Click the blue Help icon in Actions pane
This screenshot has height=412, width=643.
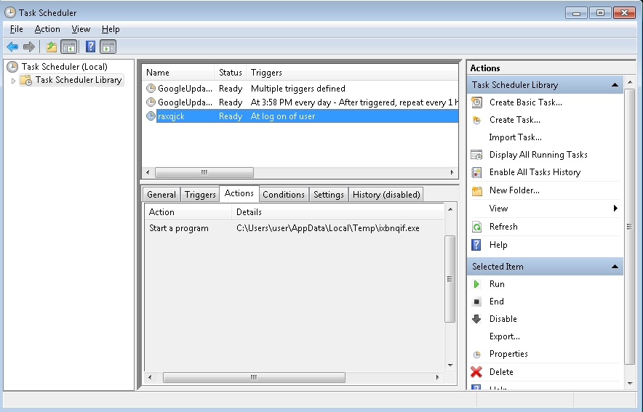click(476, 245)
